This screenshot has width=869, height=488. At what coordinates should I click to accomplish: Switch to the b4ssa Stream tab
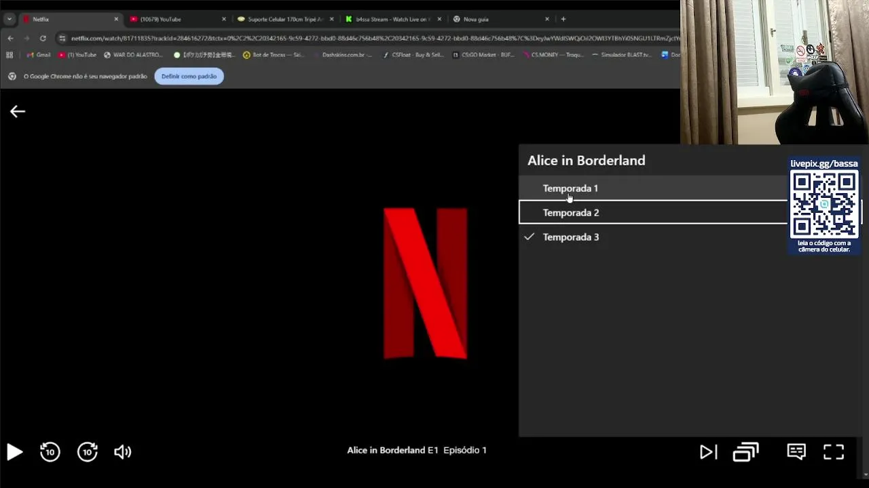(393, 19)
